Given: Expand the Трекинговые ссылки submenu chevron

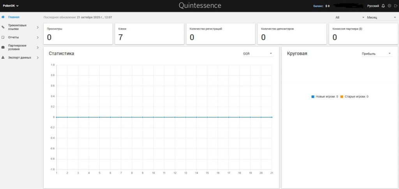Looking at the screenshot, I should 37,27.
